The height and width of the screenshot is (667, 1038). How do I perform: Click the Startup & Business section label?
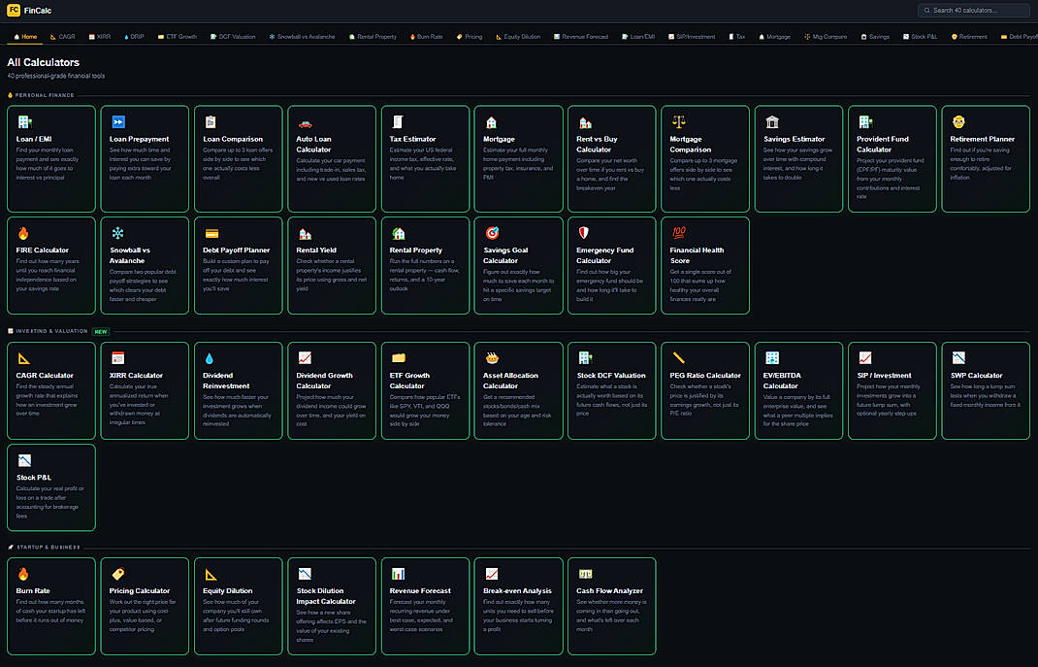(48, 548)
